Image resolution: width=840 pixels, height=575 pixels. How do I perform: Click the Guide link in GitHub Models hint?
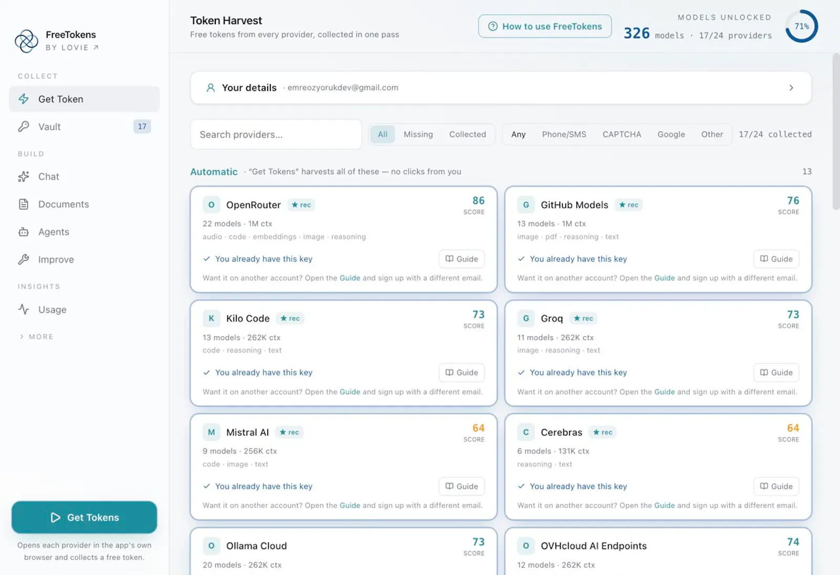click(x=665, y=278)
